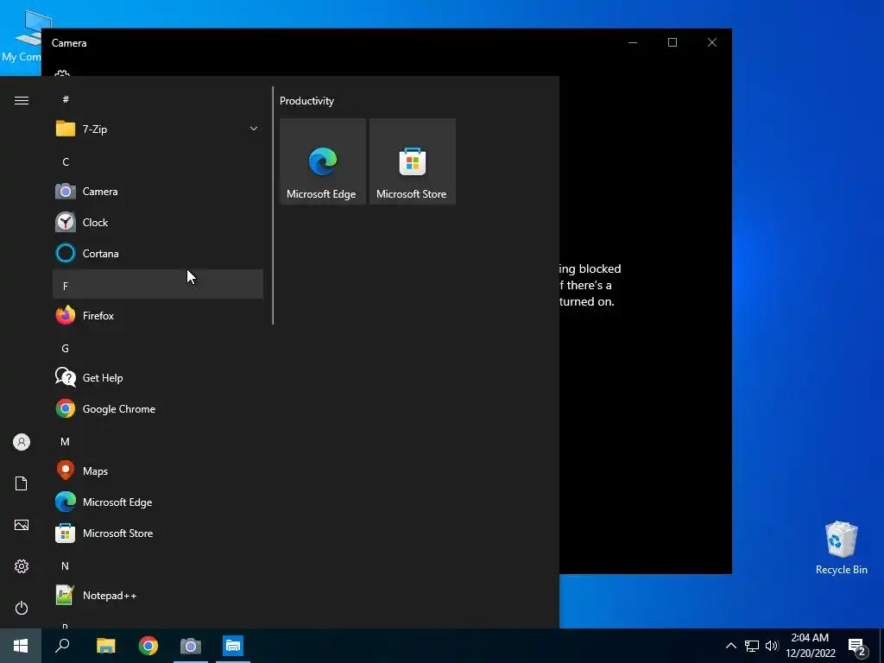The height and width of the screenshot is (663, 884).
Task: Click the F letter header
Action: coord(158,284)
